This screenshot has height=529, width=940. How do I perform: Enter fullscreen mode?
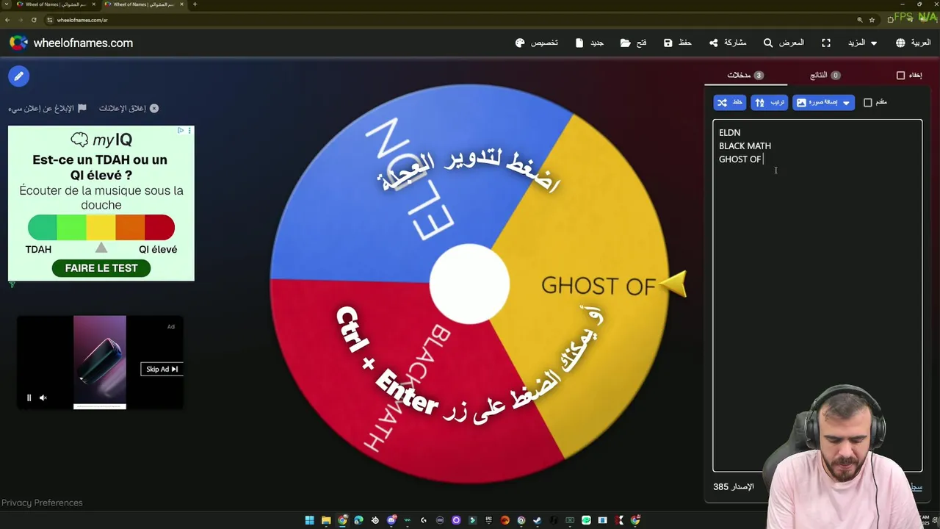pyautogui.click(x=826, y=43)
